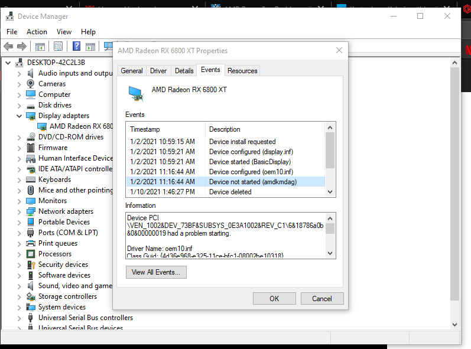Select the IDE ATA/ATAPI controllers tree item
Screen dimensions: 471x349
tap(75, 169)
